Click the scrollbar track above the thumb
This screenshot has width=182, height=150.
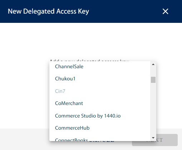tap(153, 72)
